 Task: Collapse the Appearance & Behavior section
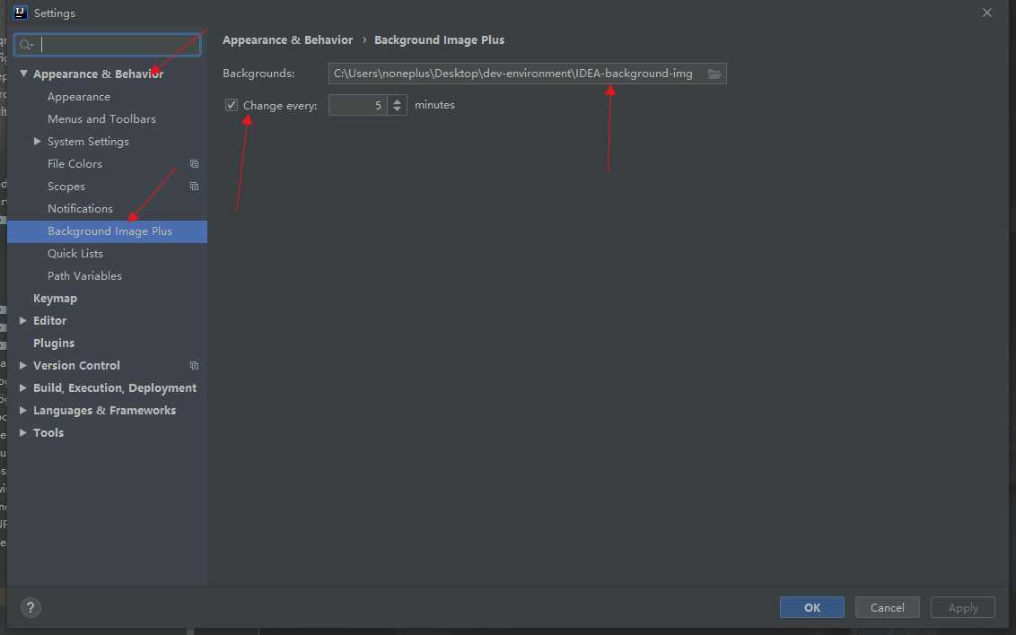pos(23,74)
